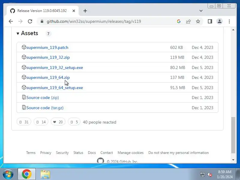Click the Assets count badge 7
240x180 pixels.
[48, 34]
